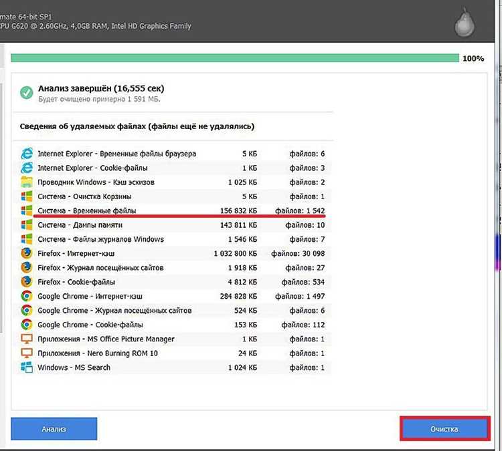502x451 pixels.
Task: Click the Windows MS Search icon
Action: pos(27,367)
